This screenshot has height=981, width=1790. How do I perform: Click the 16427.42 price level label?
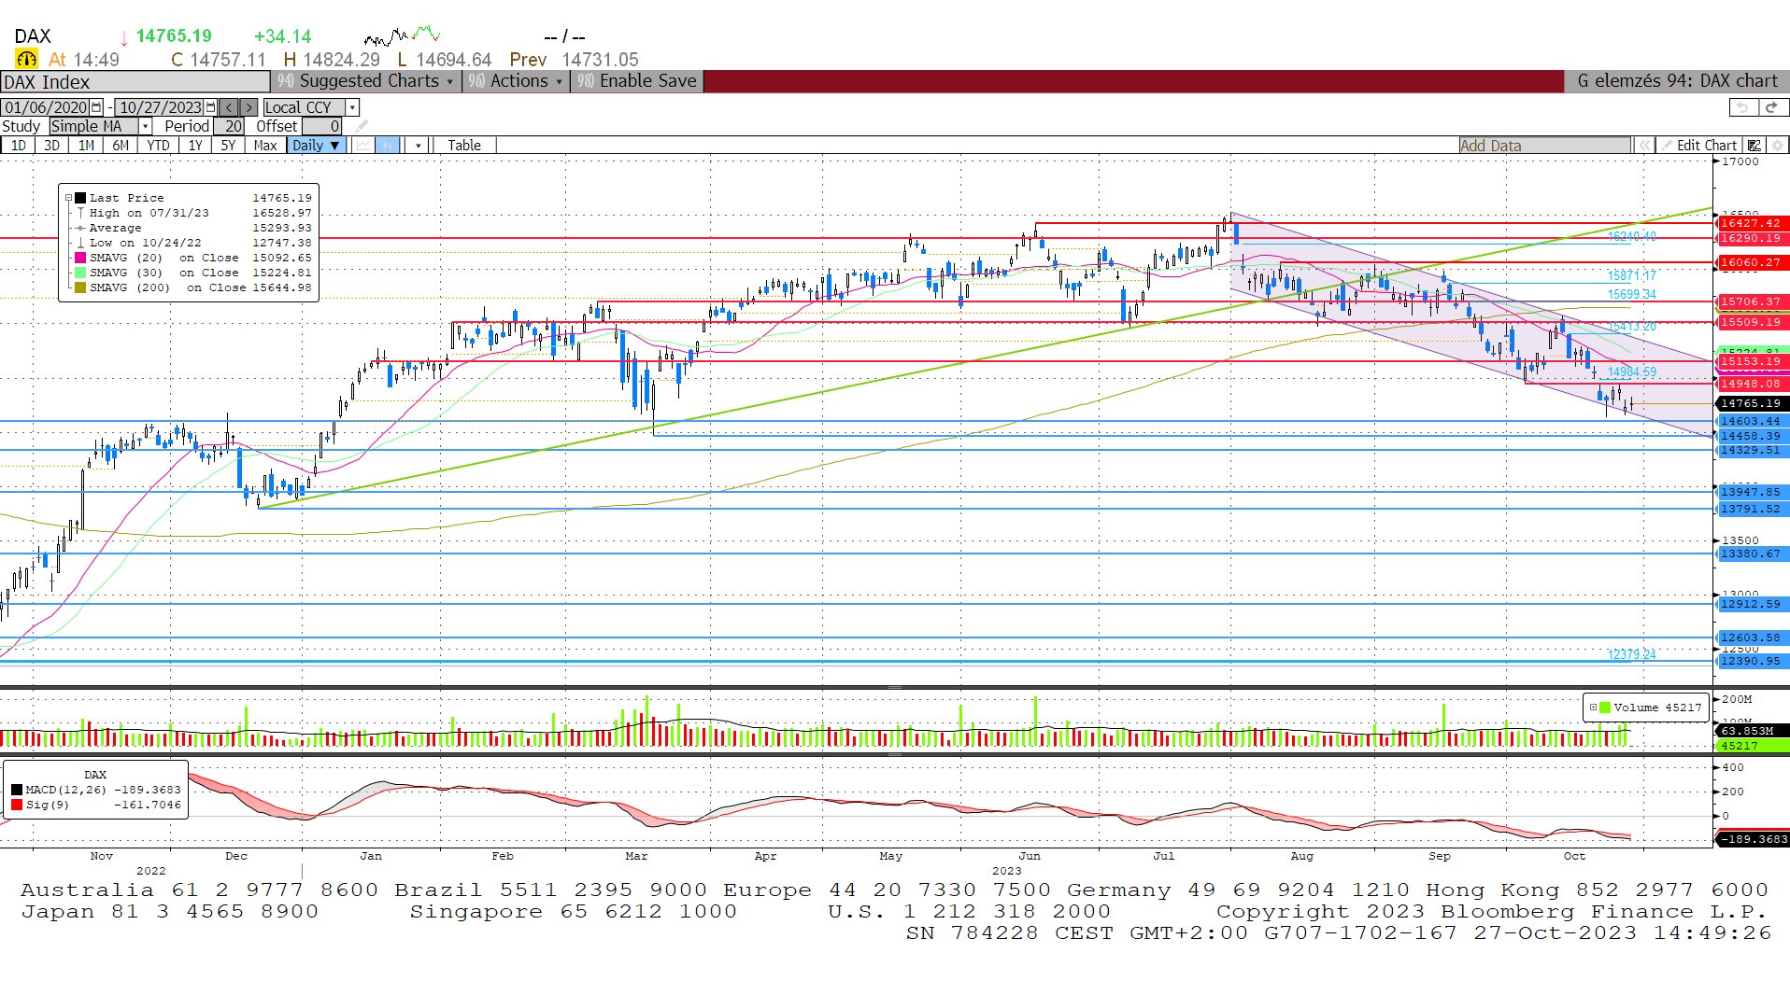click(1752, 223)
